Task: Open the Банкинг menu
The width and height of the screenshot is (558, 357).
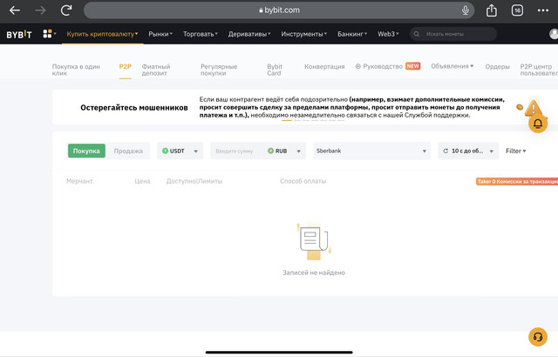Action: tap(352, 34)
